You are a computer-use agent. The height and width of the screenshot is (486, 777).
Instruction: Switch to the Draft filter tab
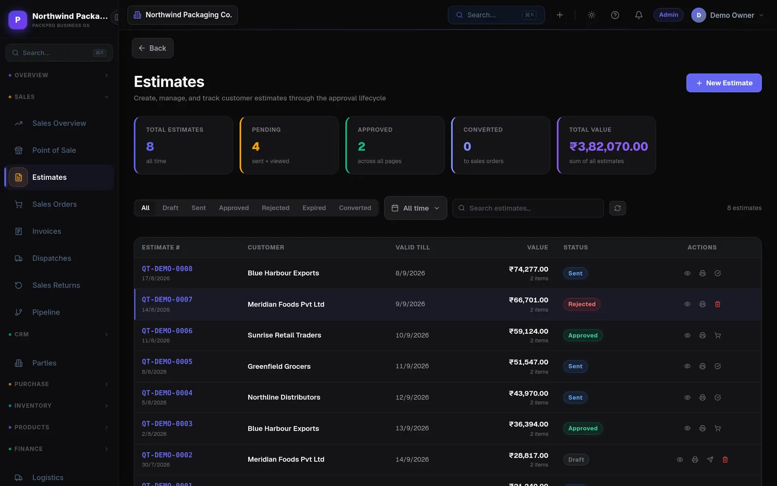[x=170, y=208]
